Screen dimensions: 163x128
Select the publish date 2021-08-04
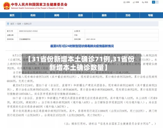[x=91, y=39]
